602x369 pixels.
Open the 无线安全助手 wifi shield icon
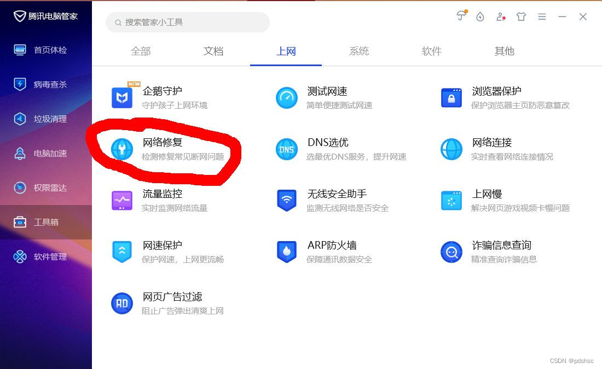point(287,200)
